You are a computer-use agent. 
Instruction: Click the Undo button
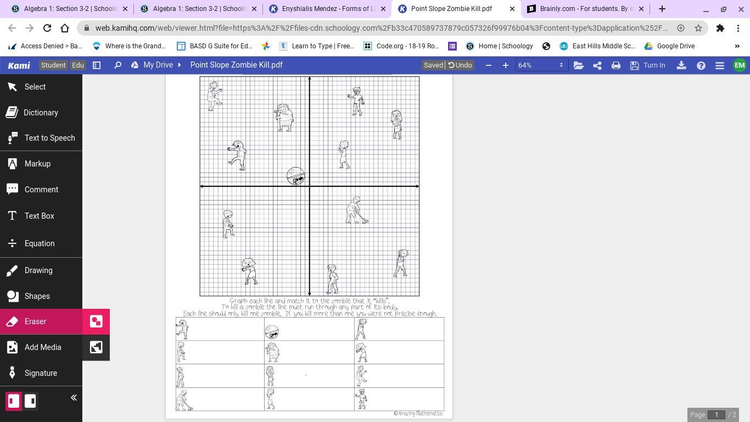pos(460,65)
